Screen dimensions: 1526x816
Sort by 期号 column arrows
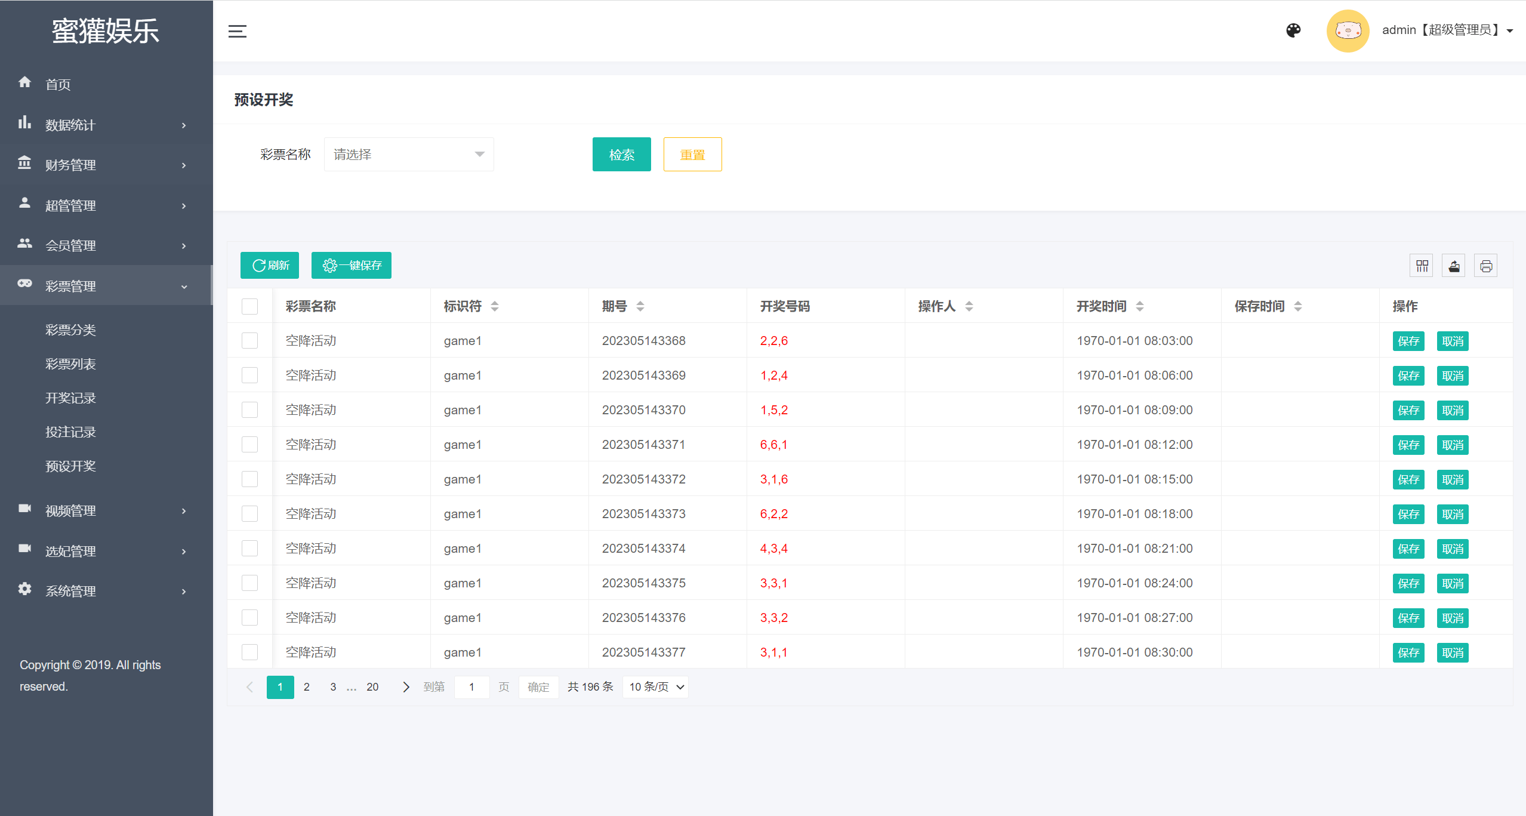640,306
